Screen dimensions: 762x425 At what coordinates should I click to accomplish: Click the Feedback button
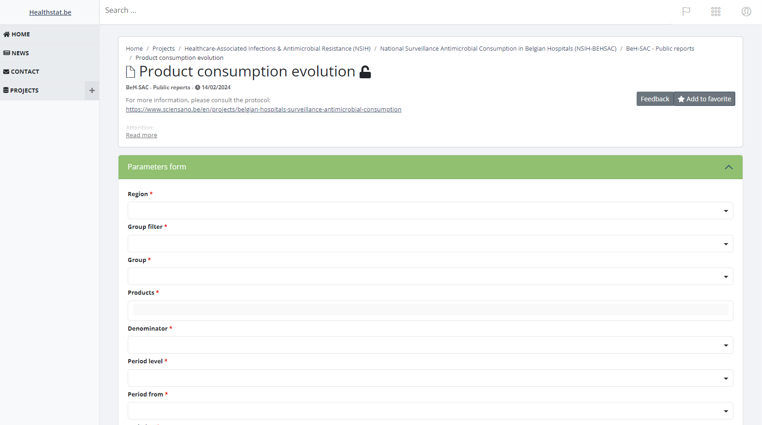[655, 99]
